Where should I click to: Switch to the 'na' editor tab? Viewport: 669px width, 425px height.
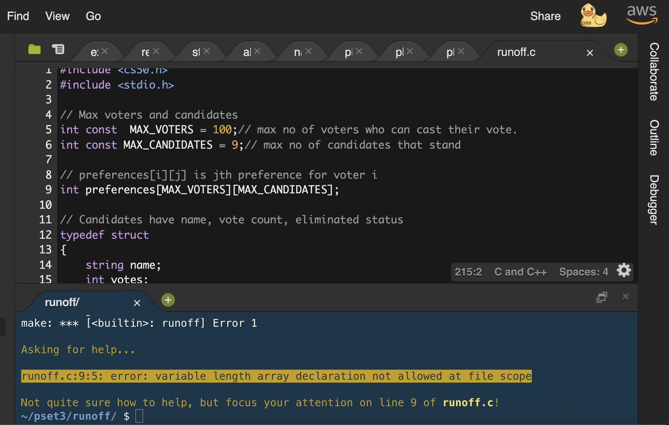tap(298, 52)
